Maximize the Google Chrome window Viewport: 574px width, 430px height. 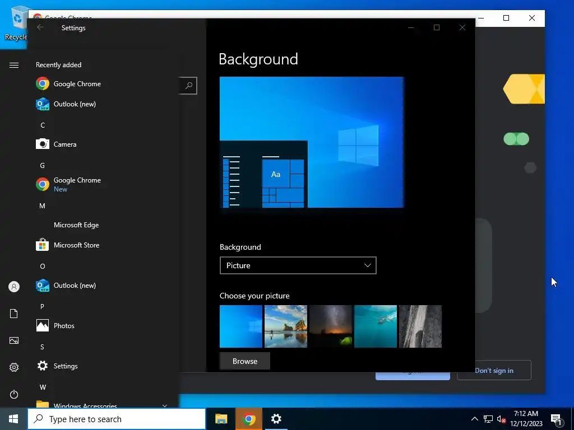[506, 18]
